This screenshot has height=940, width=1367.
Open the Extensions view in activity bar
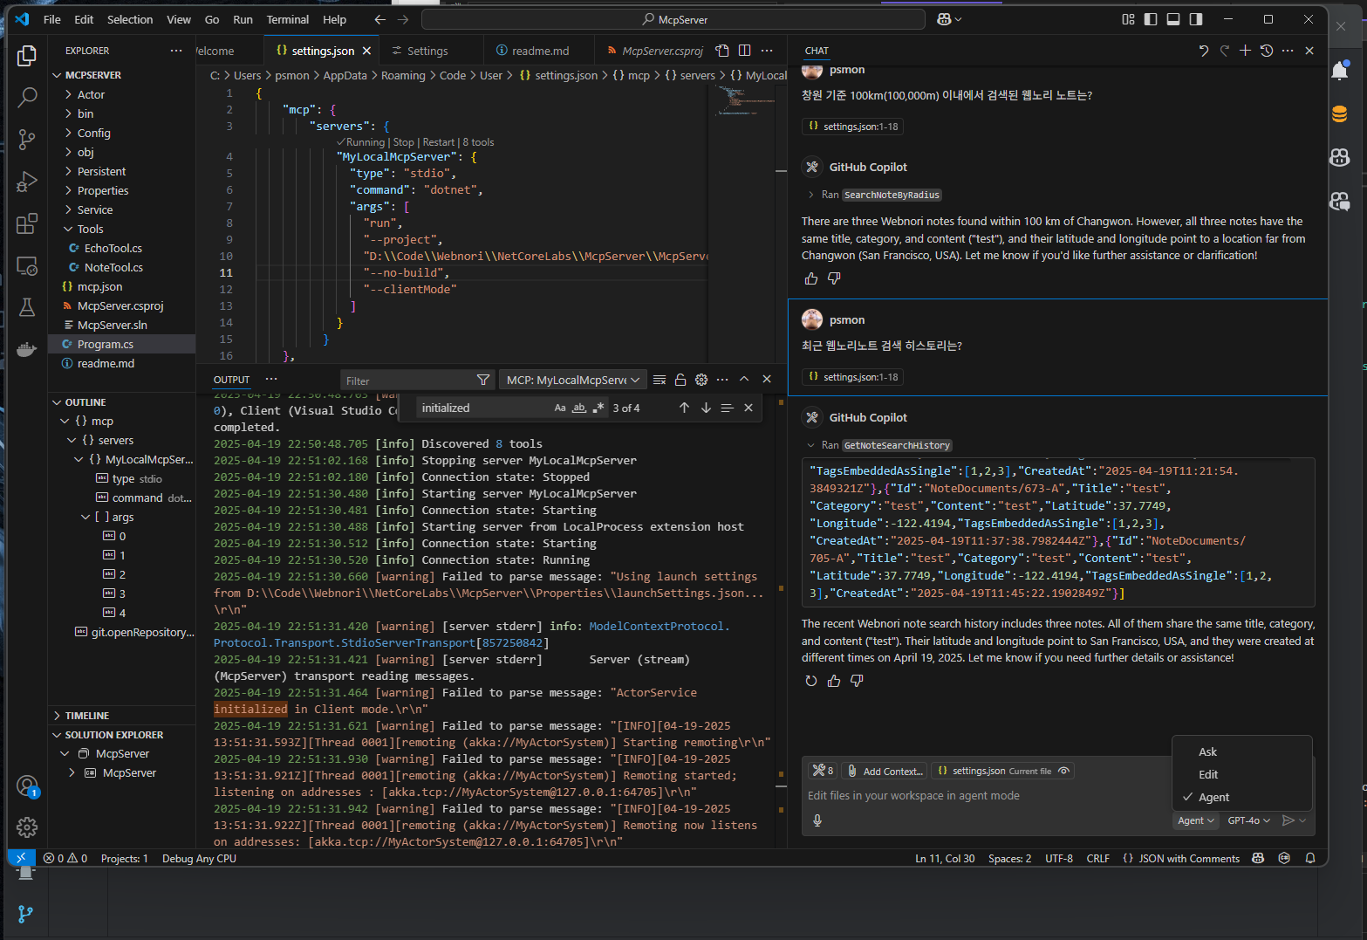coord(27,223)
